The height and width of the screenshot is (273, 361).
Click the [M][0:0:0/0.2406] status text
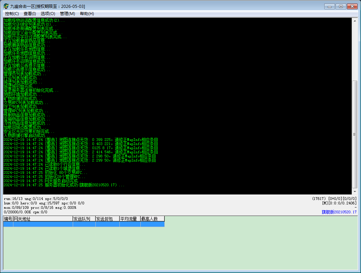[x=339, y=203]
